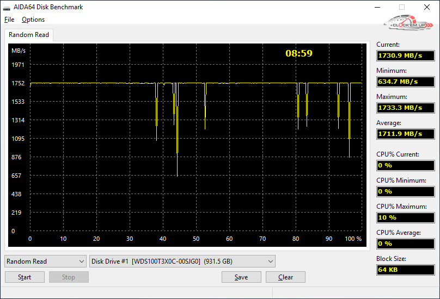This screenshot has height=299, width=440.
Task: Click the Maximum value 1733.3 MB/s field
Action: point(406,108)
